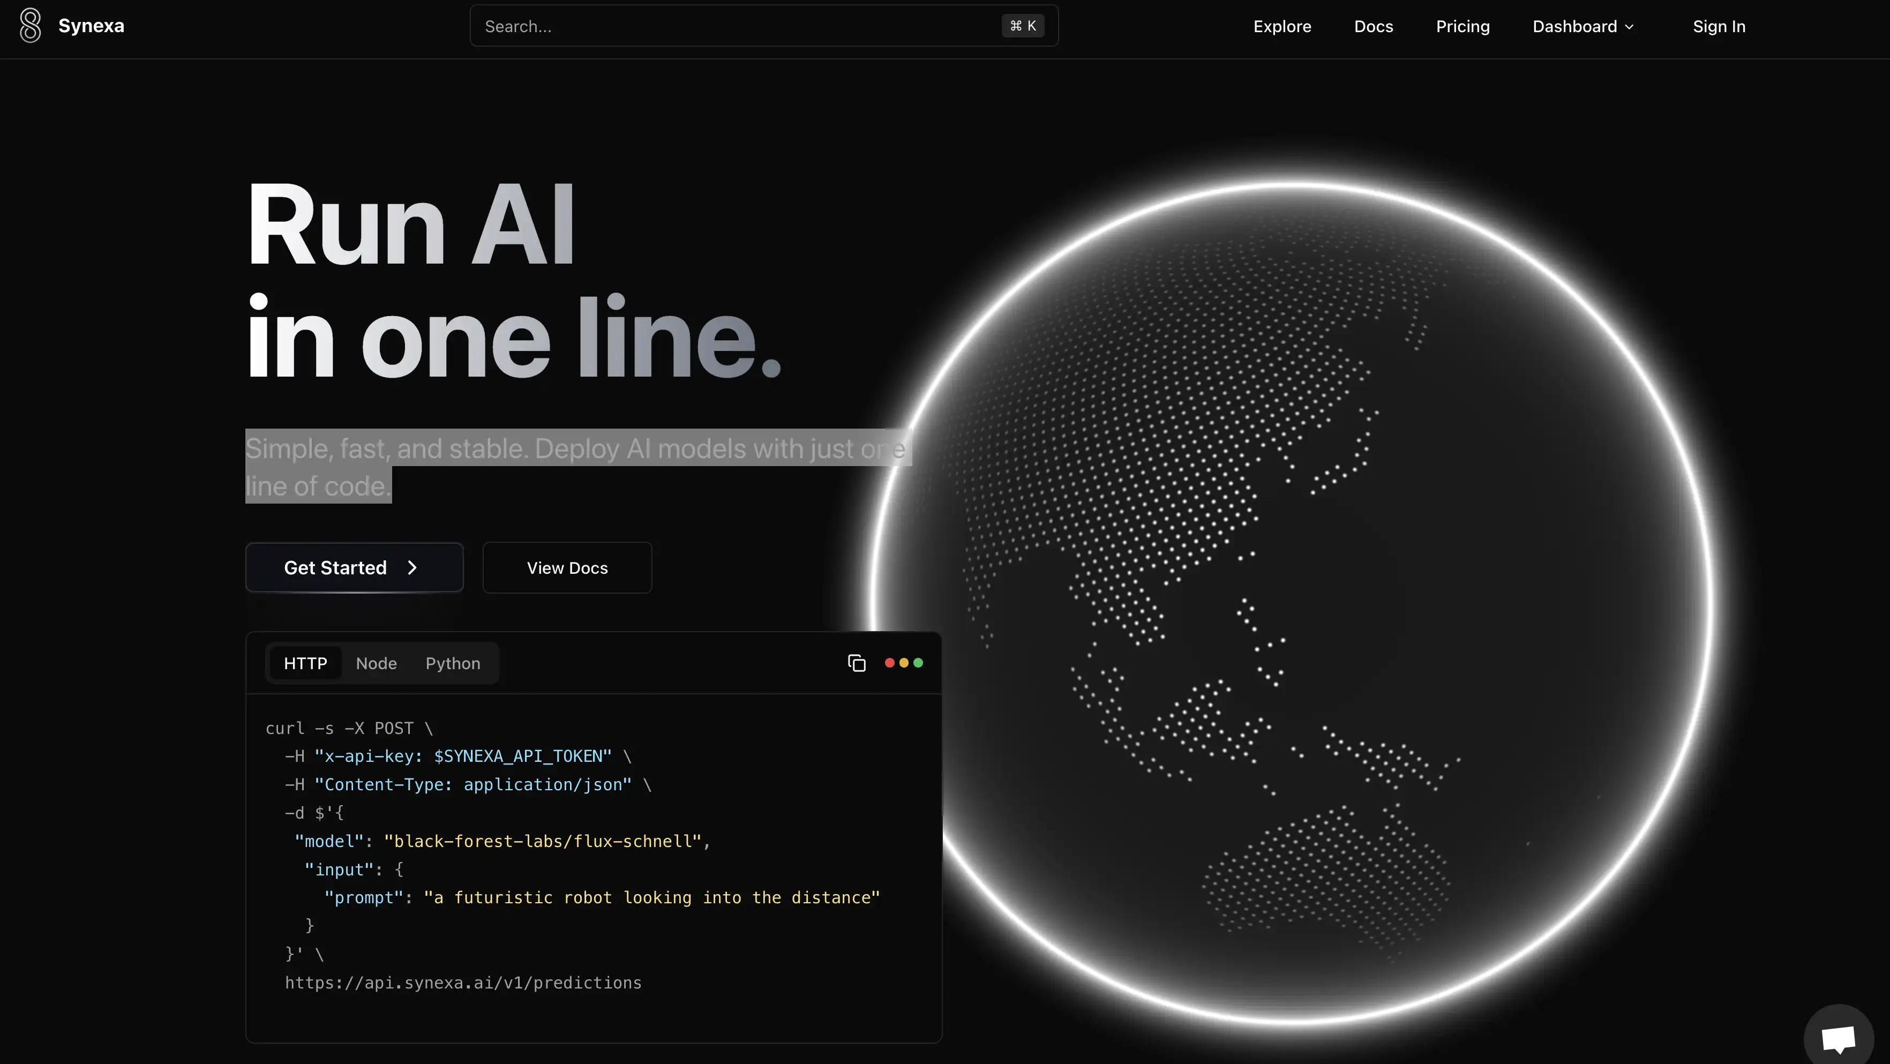Click the Synexa logo icon
The image size is (1890, 1064).
click(30, 26)
